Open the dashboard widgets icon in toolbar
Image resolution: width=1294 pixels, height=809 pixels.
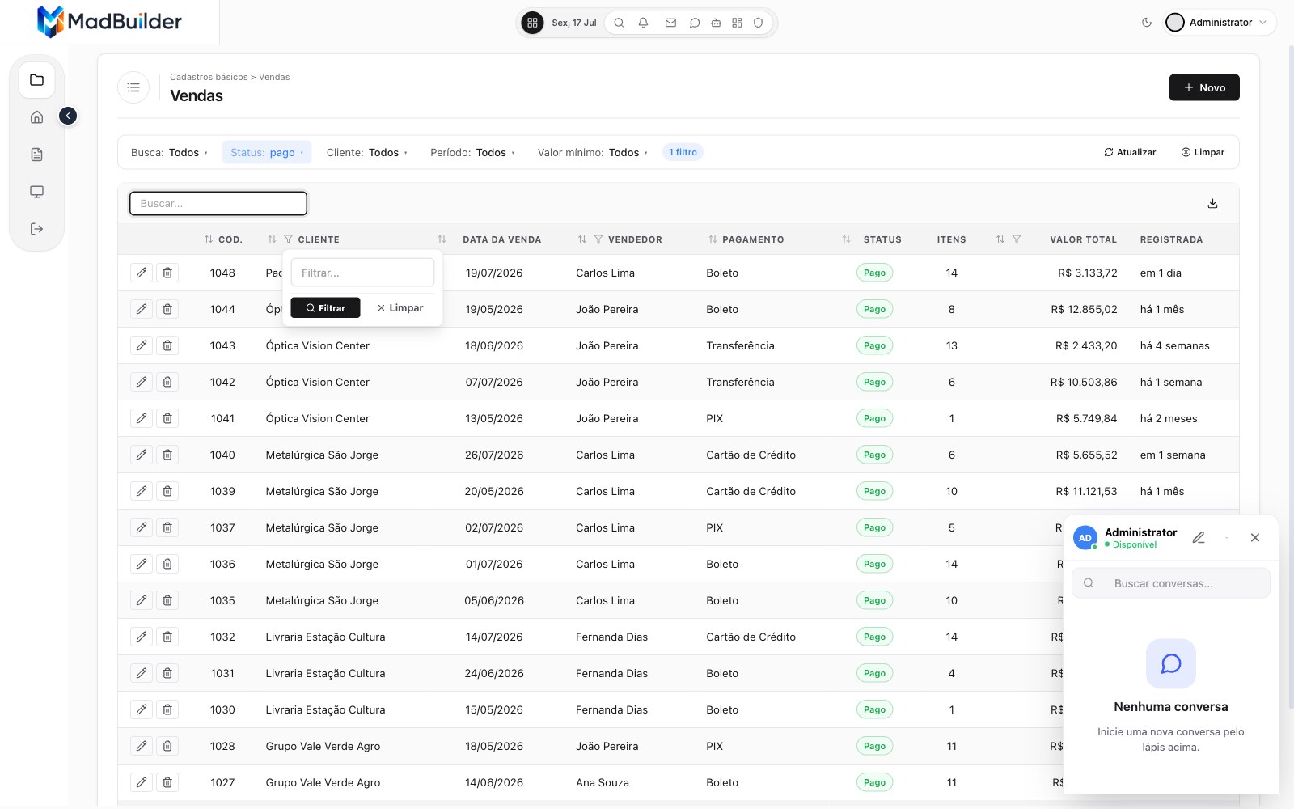(737, 23)
